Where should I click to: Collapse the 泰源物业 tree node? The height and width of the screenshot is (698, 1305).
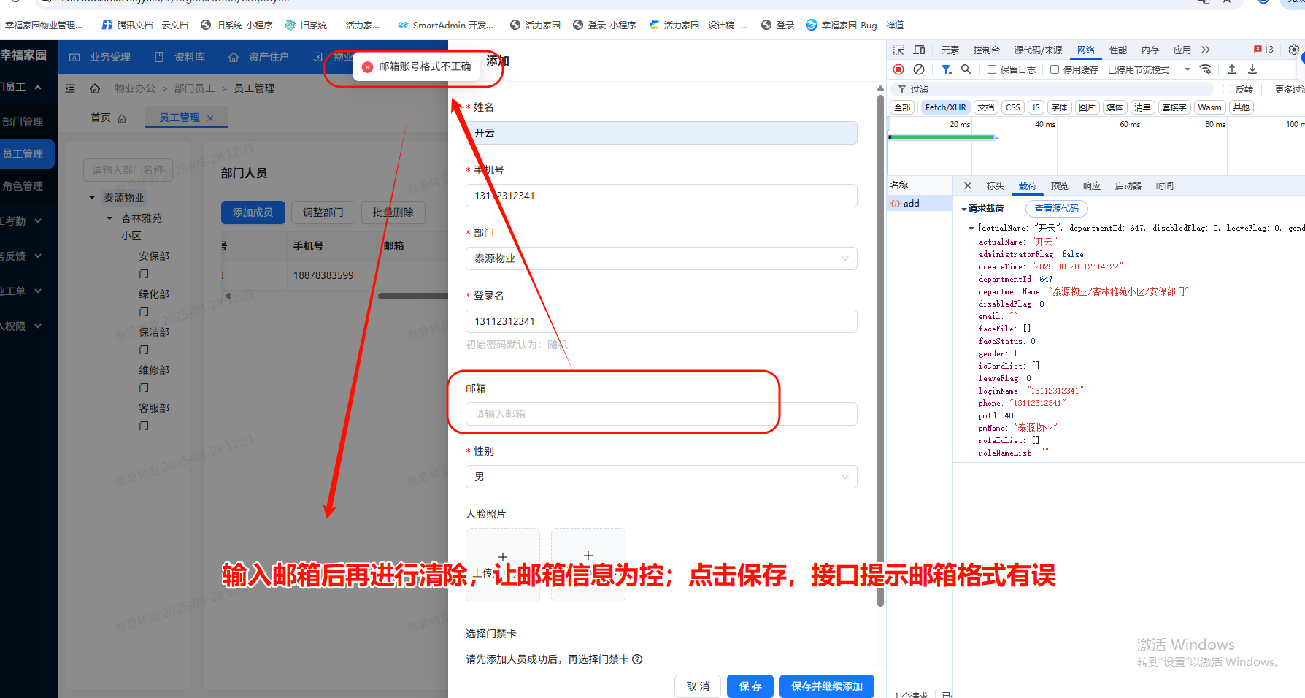(x=91, y=197)
